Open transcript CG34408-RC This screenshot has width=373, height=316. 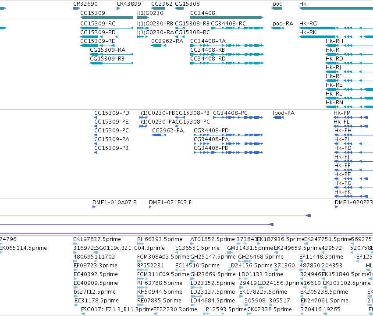237,28
